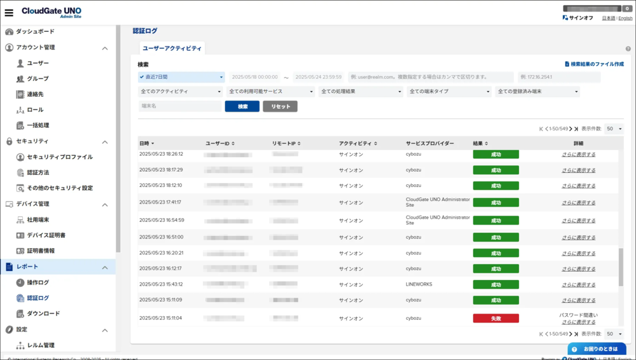Click the サインオフ link
Image resolution: width=636 pixels, height=360 pixels.
coord(578,18)
